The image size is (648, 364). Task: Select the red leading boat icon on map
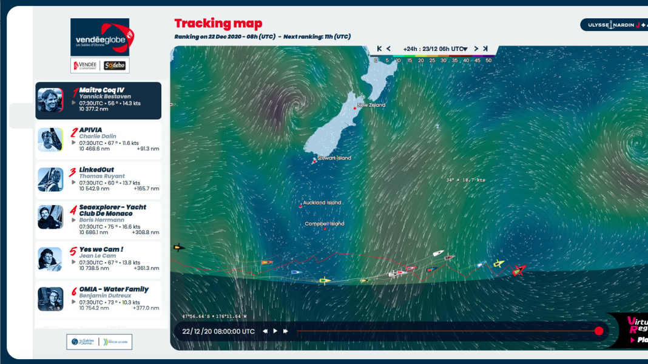click(x=519, y=271)
